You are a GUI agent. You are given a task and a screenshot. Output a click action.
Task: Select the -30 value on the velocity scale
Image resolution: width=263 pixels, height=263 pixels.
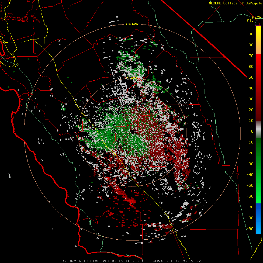pos(250,164)
